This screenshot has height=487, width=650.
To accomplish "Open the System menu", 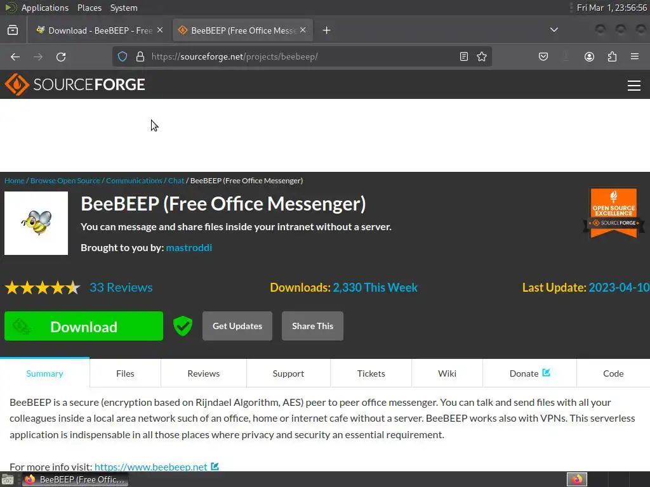I will coord(124,8).
